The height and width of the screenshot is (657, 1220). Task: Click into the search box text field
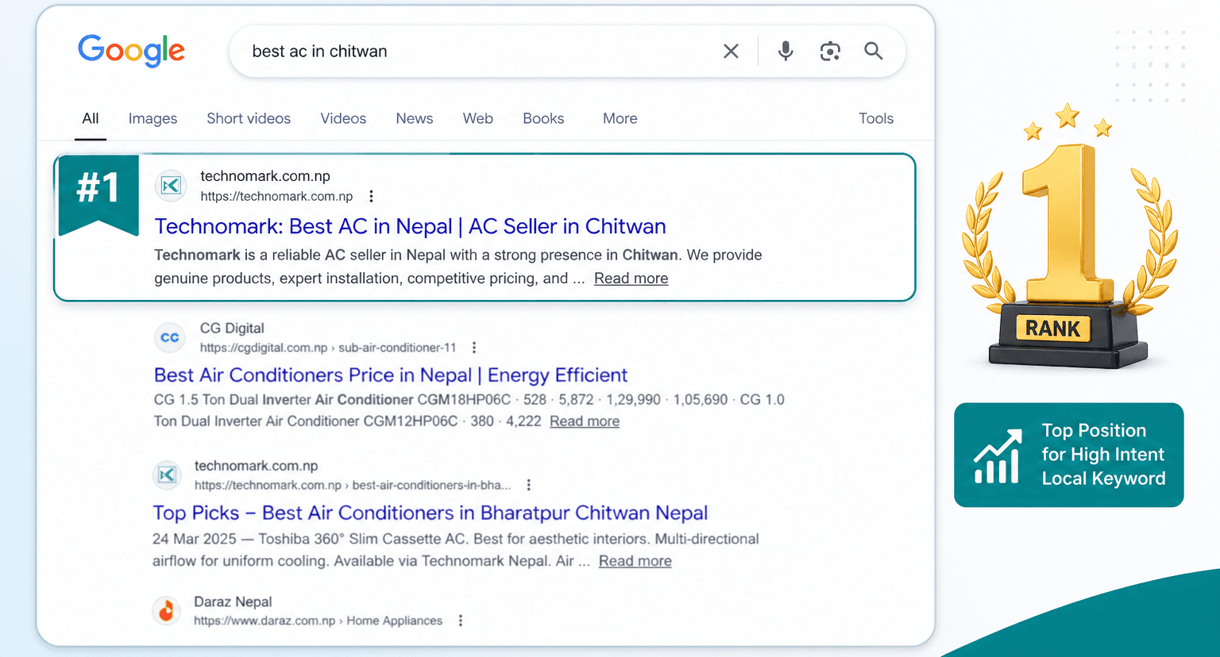click(x=477, y=52)
